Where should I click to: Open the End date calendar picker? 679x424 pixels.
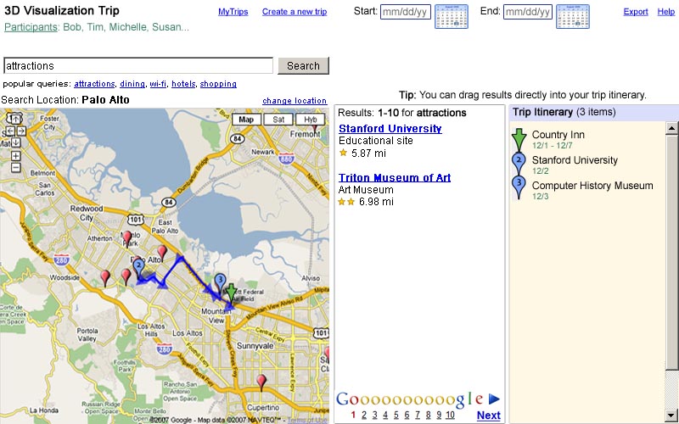pos(572,16)
